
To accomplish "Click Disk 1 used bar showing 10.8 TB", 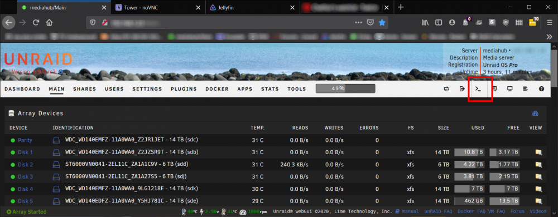I will [x=469, y=152].
